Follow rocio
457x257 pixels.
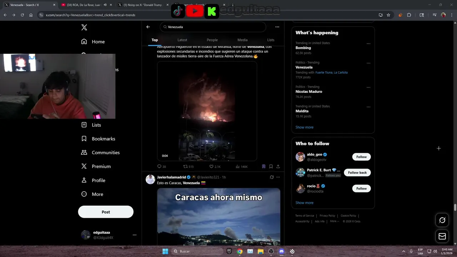click(361, 188)
